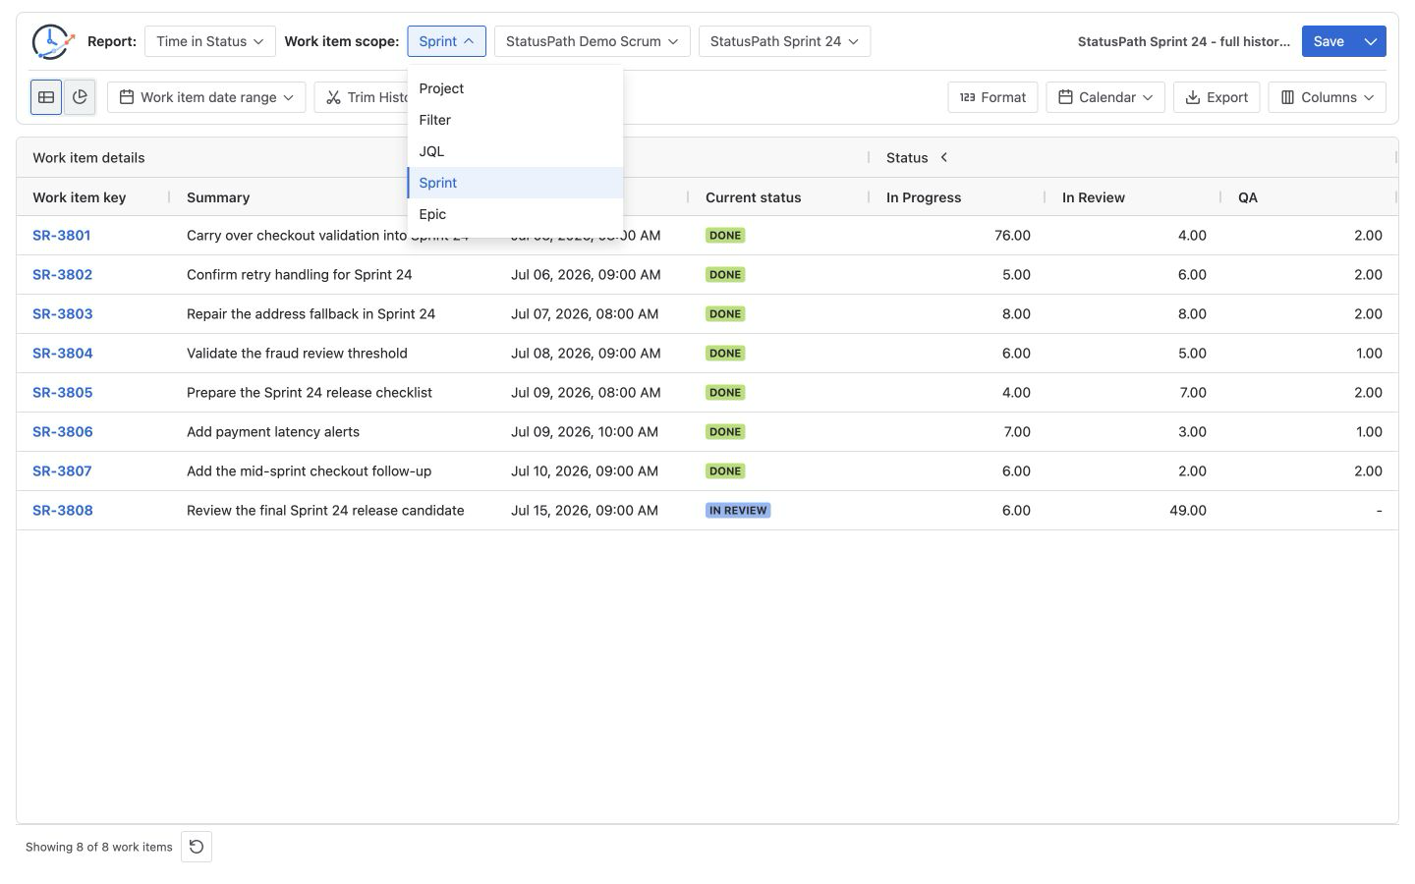
Task: Save the current report
Action: pyautogui.click(x=1329, y=41)
